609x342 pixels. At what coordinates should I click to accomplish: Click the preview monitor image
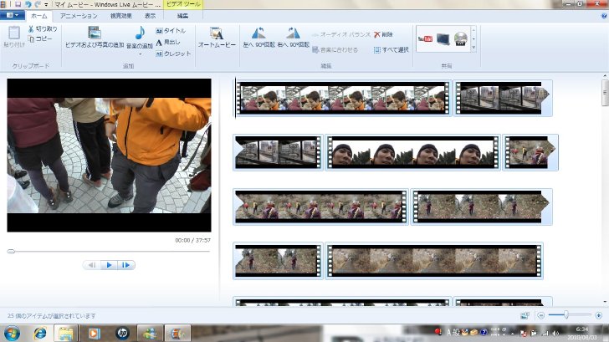[x=109, y=156]
